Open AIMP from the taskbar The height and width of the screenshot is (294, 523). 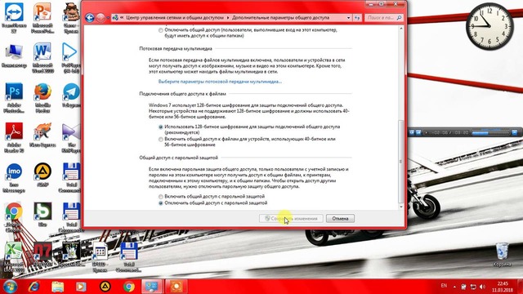click(x=105, y=287)
